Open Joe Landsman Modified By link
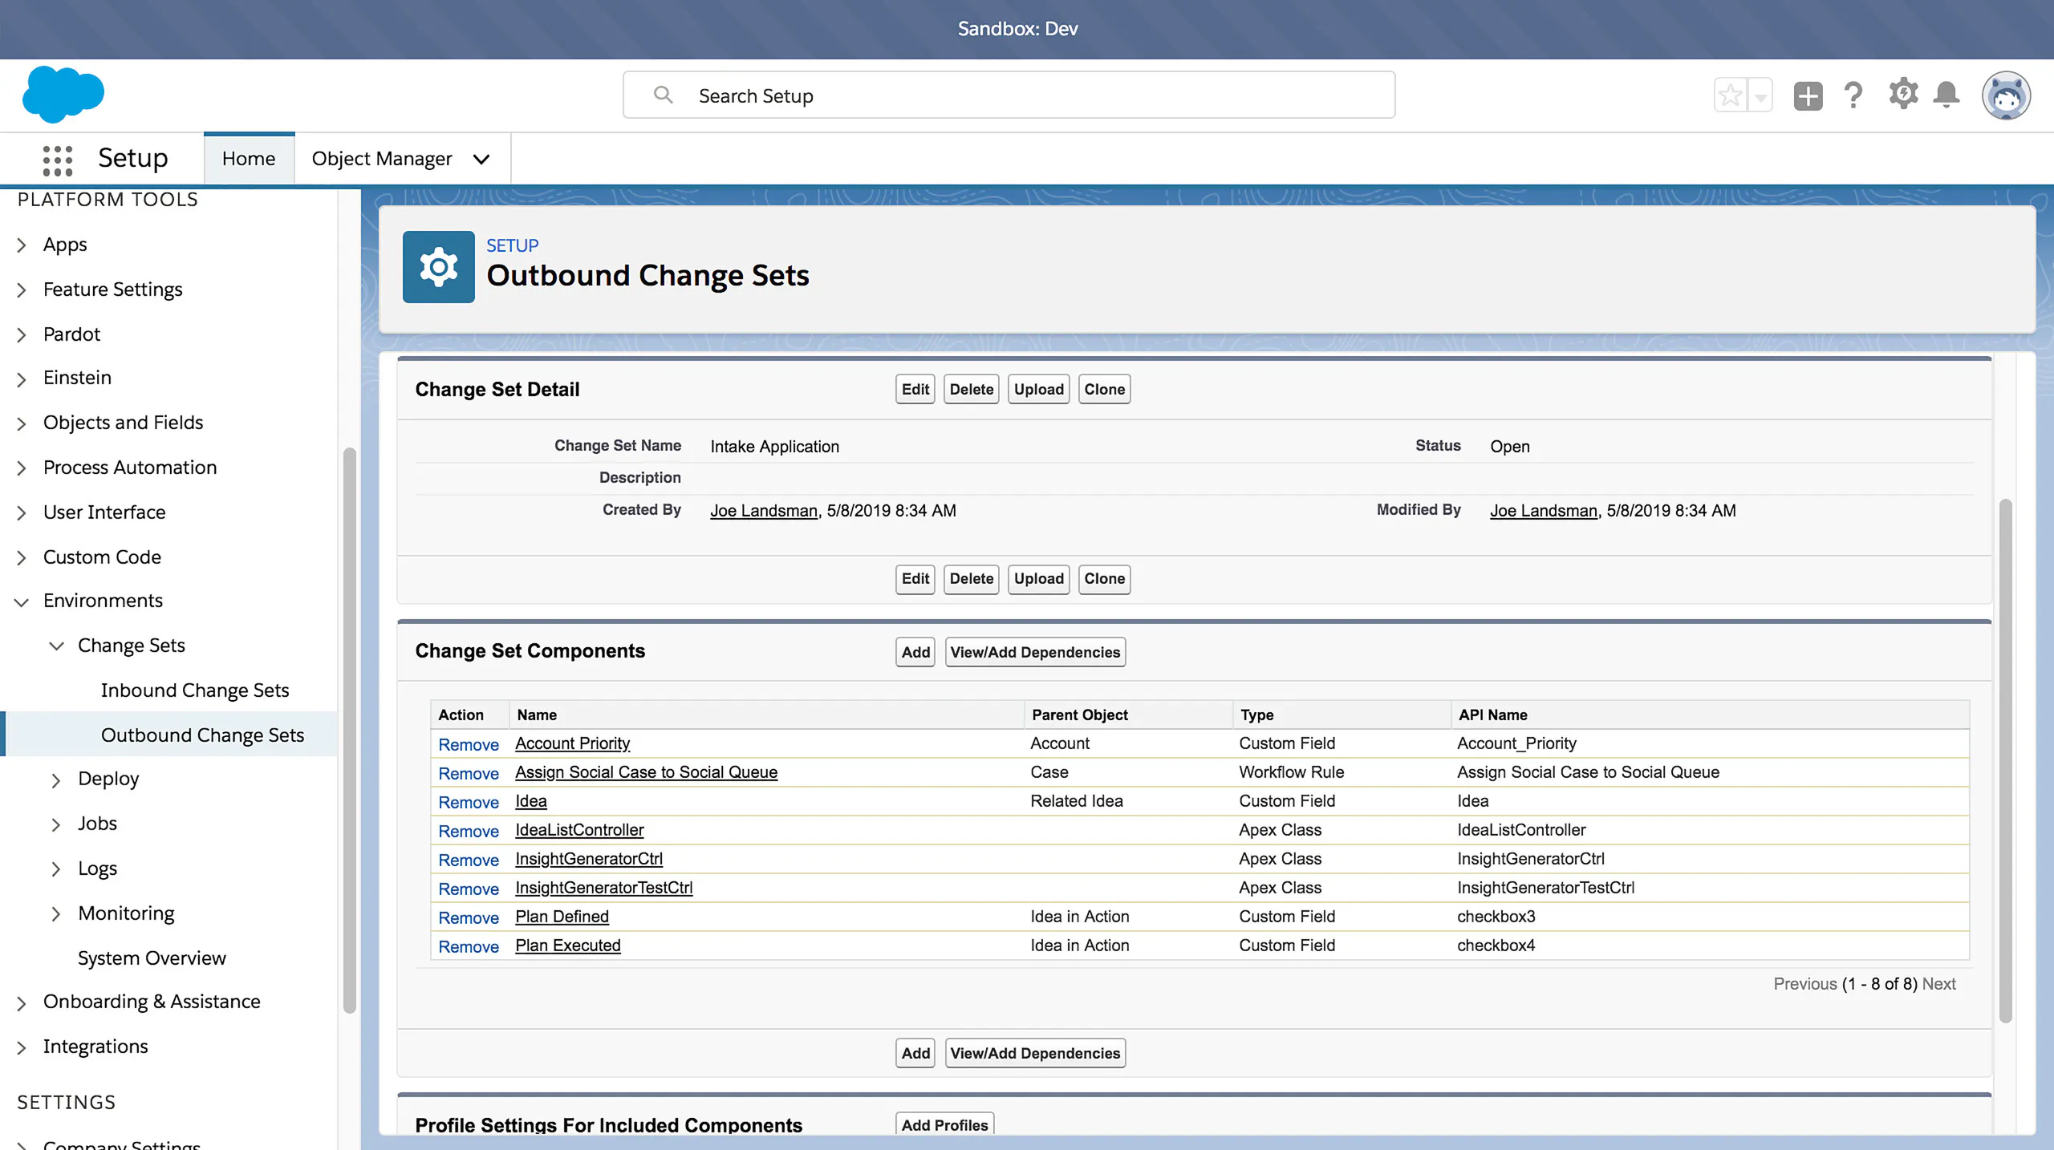The height and width of the screenshot is (1150, 2054). [1544, 511]
